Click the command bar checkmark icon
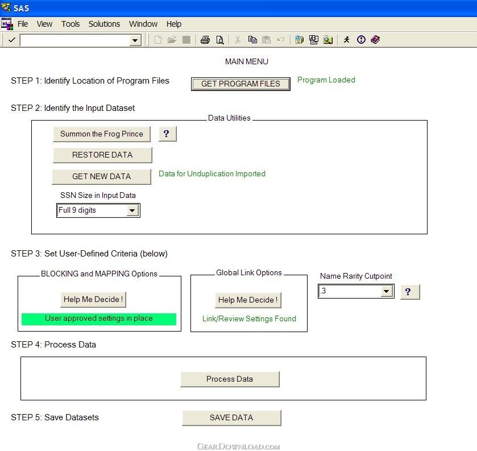The height and width of the screenshot is (451, 477). point(11,40)
